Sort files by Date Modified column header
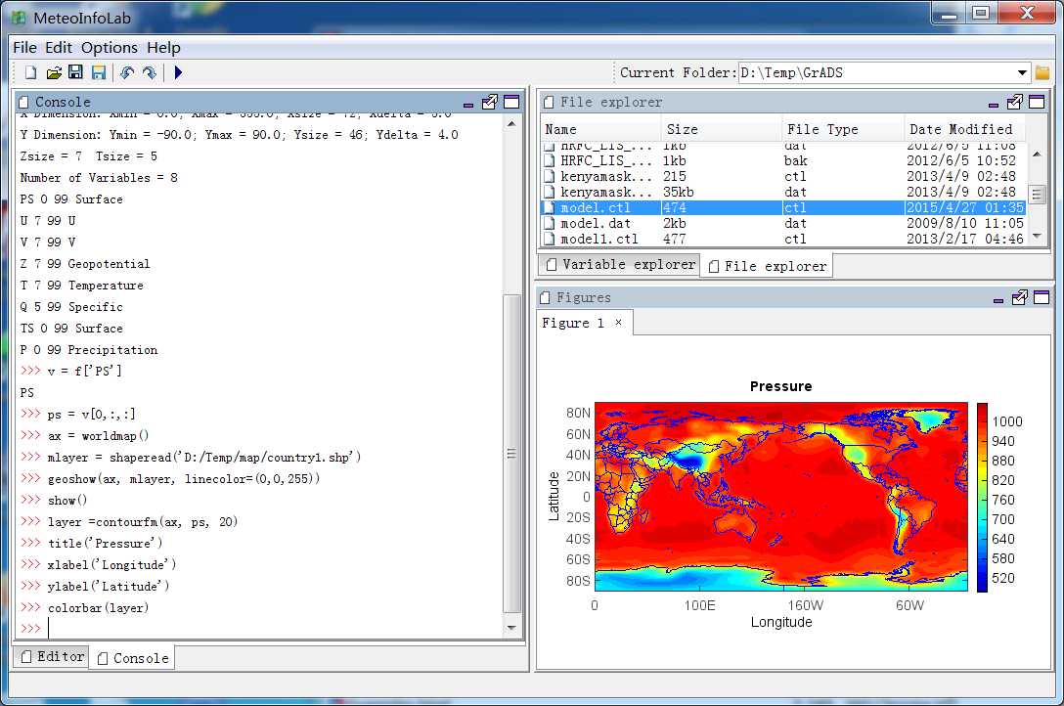 964,129
